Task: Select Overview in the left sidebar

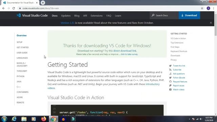Action: pyautogui.click(x=22, y=35)
